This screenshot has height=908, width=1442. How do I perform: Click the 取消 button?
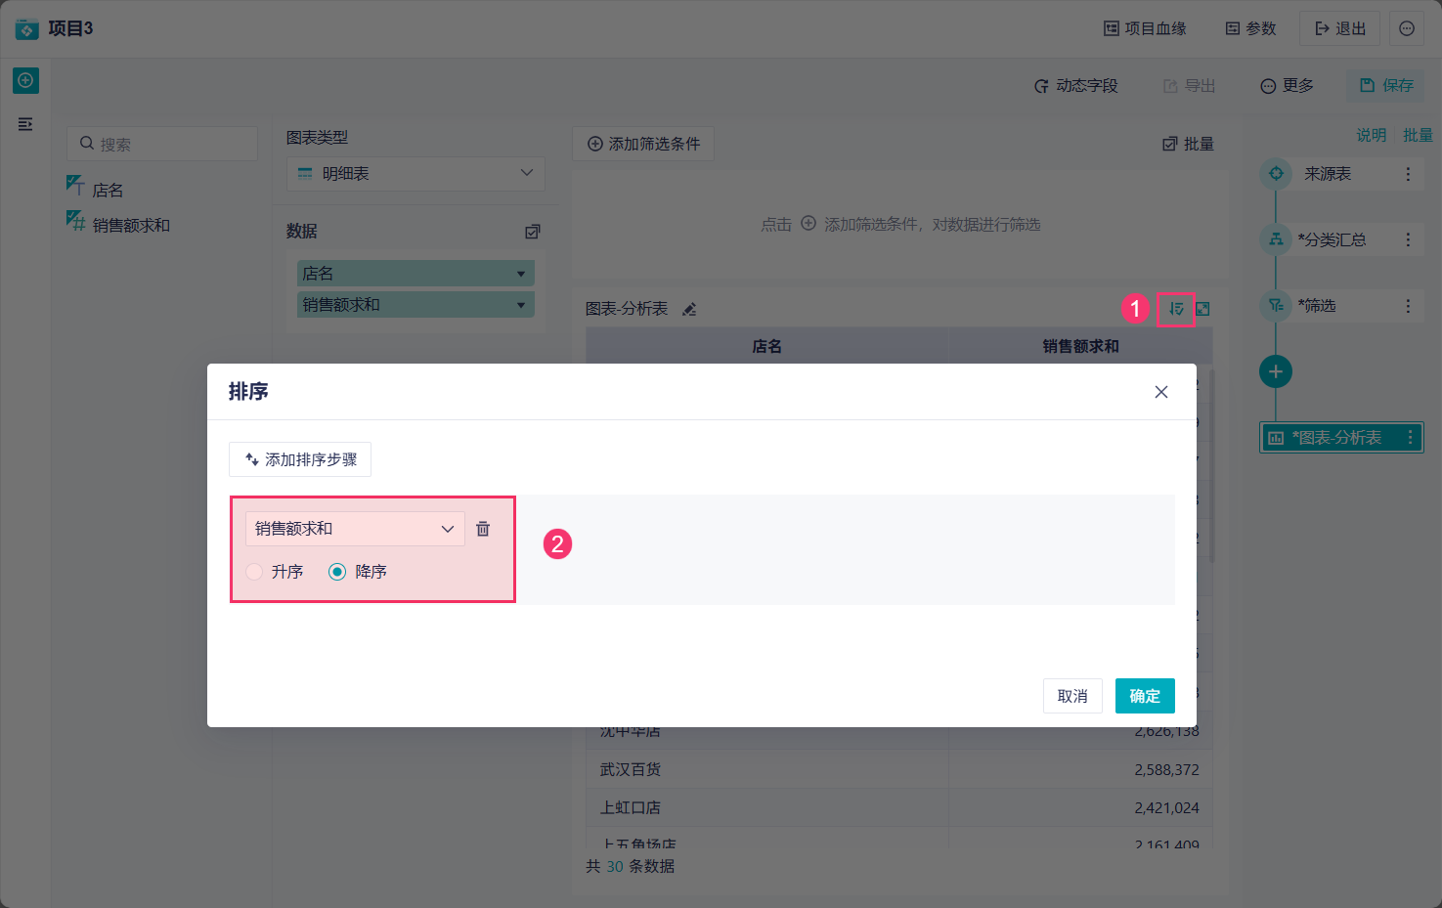(x=1072, y=696)
